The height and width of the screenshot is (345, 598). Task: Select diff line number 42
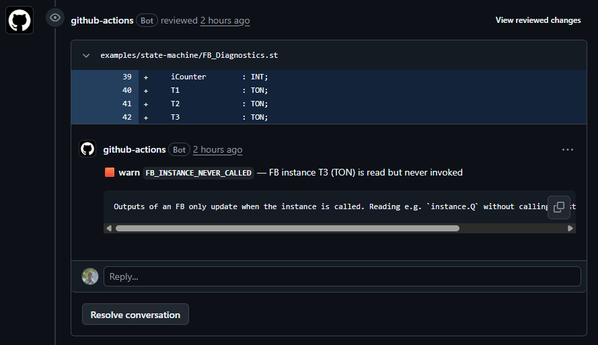[127, 118]
